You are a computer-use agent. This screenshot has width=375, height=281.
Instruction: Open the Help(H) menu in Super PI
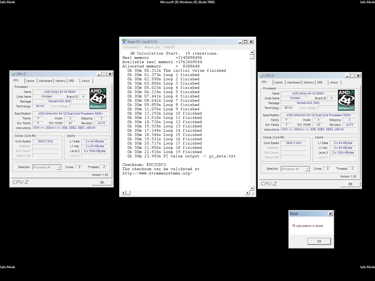point(169,47)
